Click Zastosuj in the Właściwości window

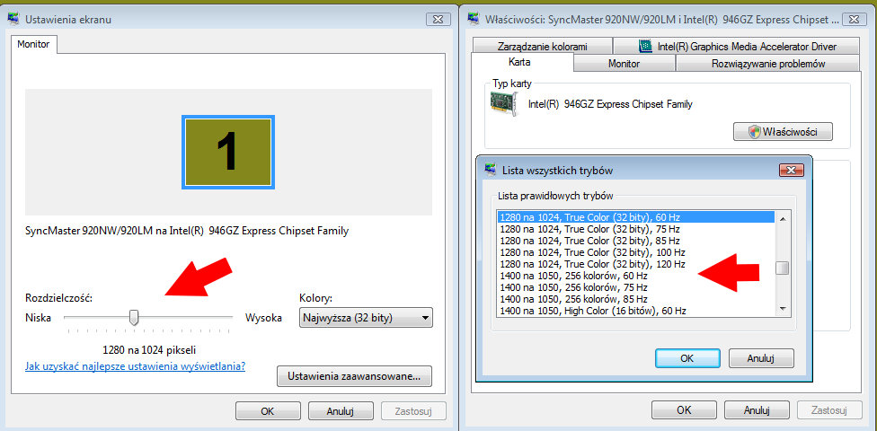pyautogui.click(x=829, y=409)
